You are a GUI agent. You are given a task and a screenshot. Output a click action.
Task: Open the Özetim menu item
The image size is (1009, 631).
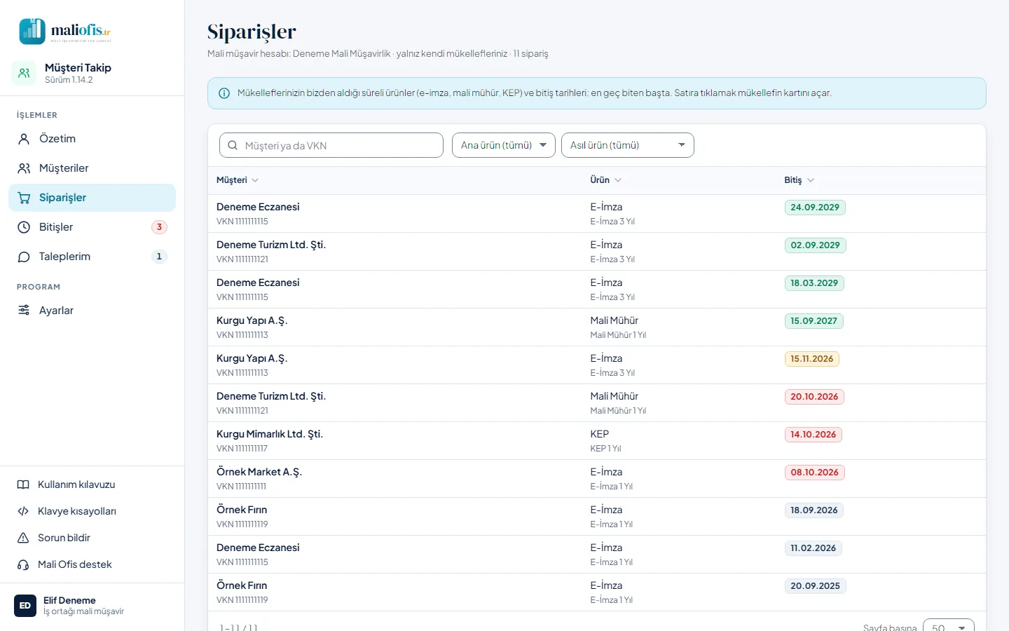(92, 139)
